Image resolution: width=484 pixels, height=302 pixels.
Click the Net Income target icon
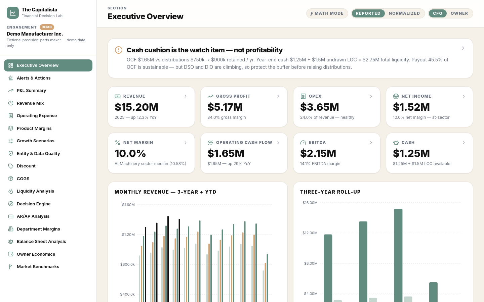[x=396, y=96]
